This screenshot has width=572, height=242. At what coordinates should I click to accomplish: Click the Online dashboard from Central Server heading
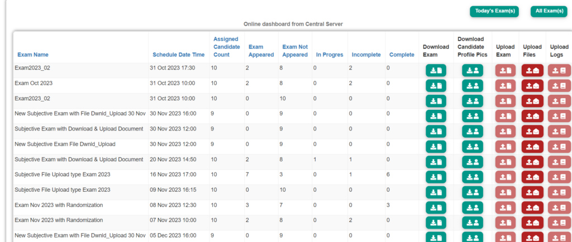(293, 24)
